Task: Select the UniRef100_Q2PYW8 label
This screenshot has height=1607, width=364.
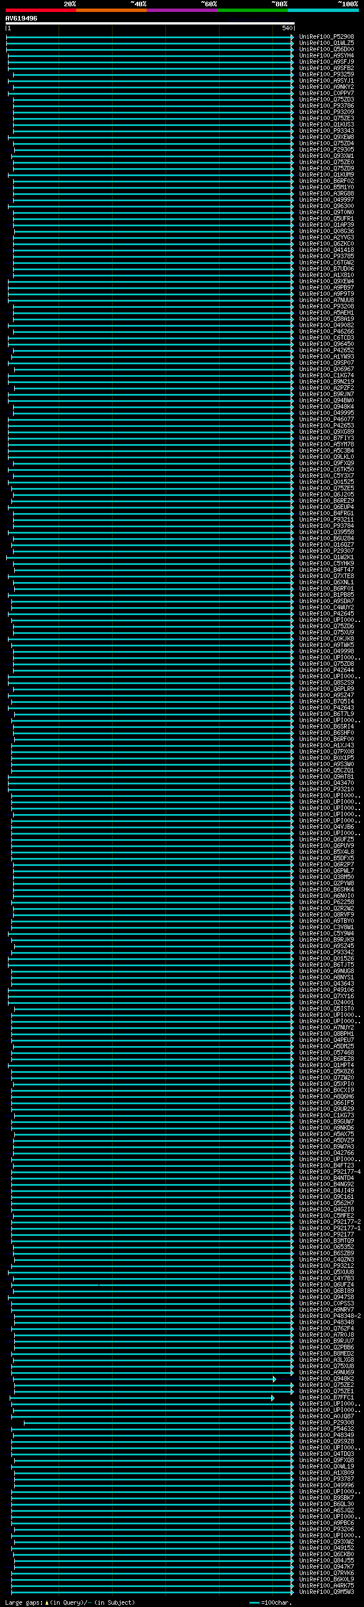Action: (x=326, y=884)
